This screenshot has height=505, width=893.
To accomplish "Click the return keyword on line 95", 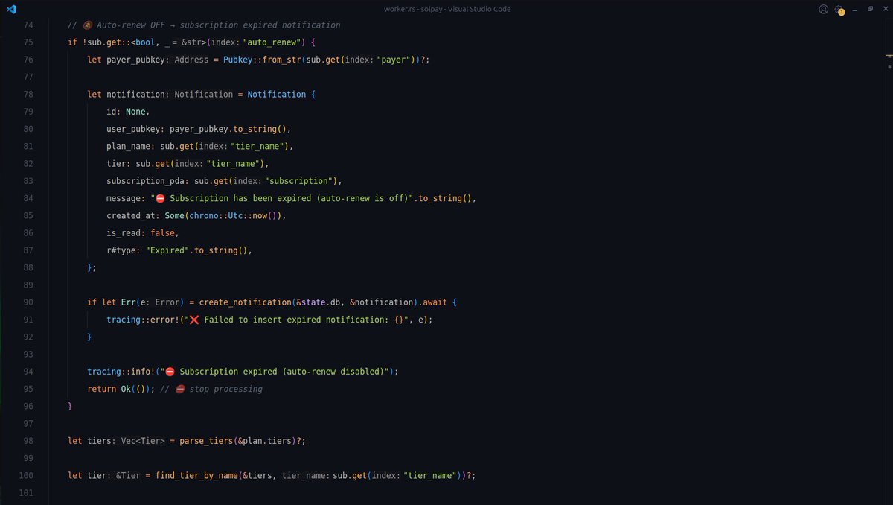I will click(102, 389).
